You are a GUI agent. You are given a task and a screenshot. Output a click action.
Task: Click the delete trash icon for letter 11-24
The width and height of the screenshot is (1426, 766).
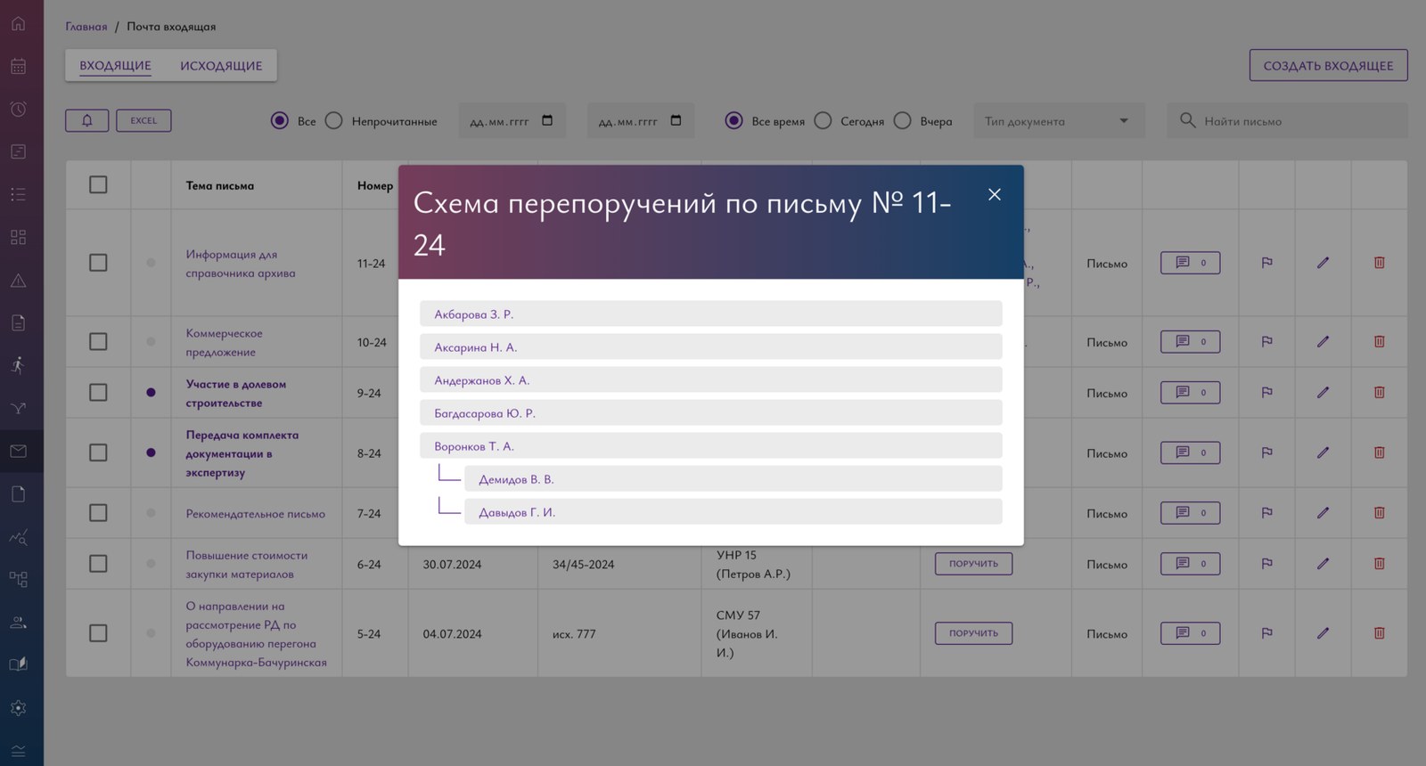(1380, 263)
